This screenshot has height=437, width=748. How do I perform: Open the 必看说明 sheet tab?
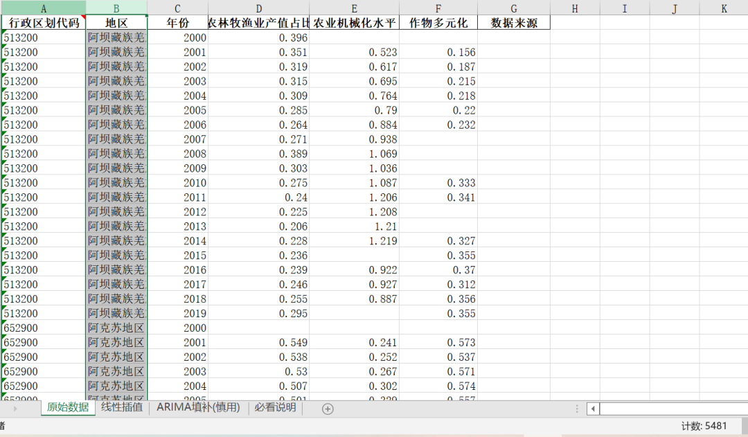pyautogui.click(x=275, y=407)
